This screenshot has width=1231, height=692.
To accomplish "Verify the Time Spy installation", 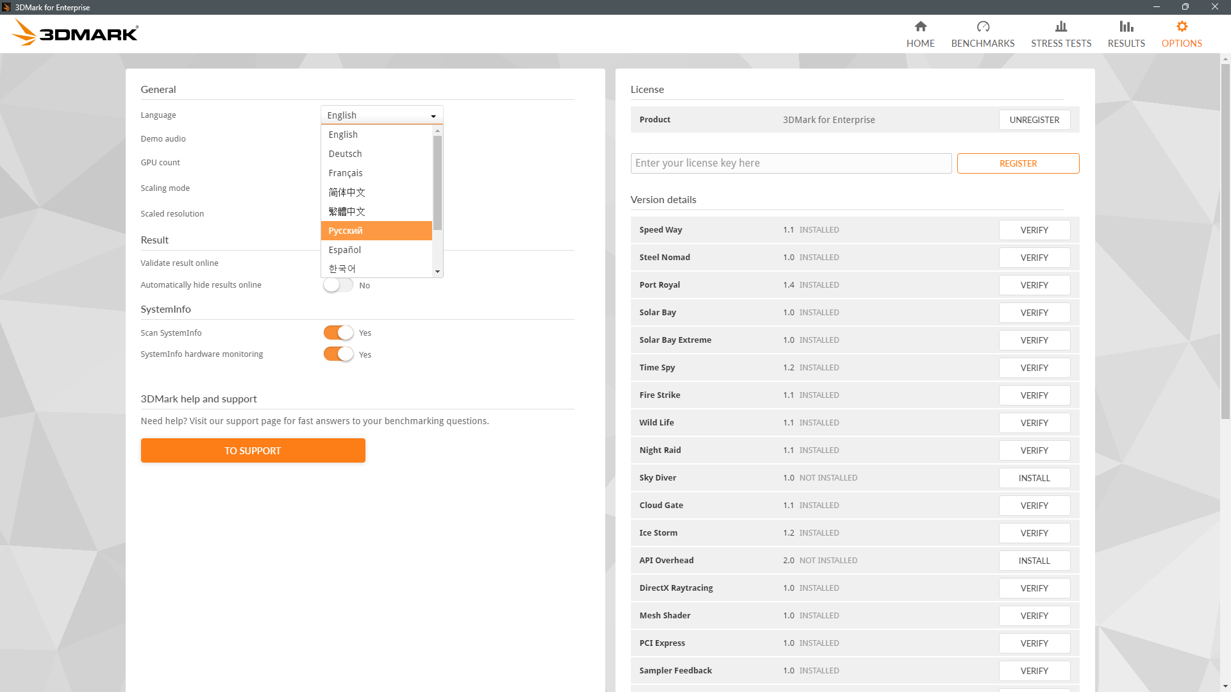I will 1034,368.
